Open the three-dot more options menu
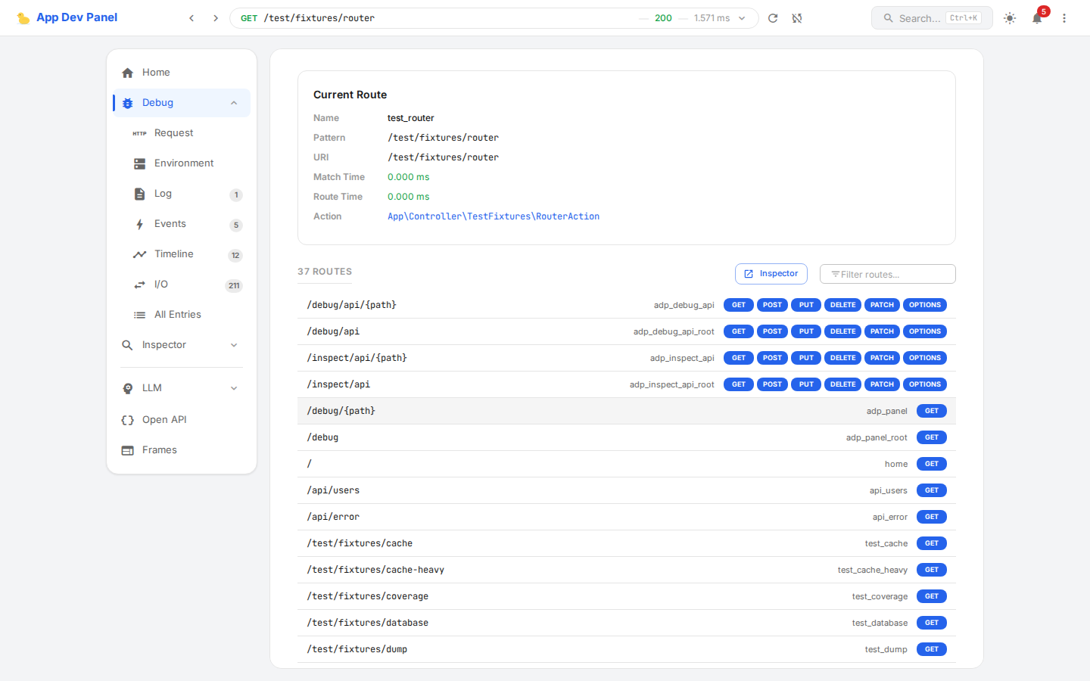 pos(1064,18)
